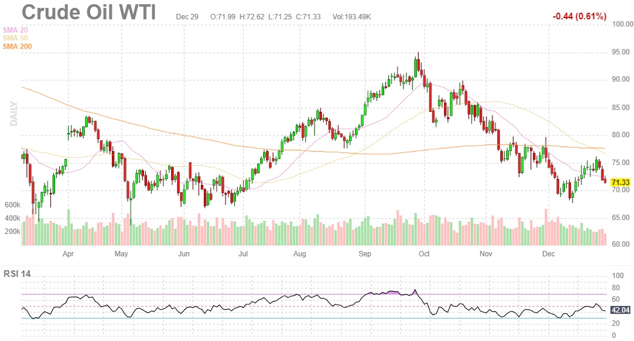Click the yellow 71.33 current price tag

620,182
